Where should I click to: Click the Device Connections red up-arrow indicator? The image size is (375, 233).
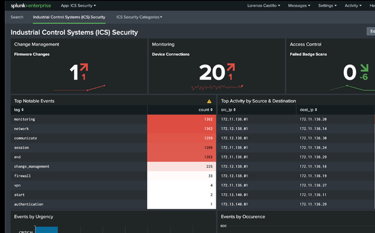(x=231, y=67)
